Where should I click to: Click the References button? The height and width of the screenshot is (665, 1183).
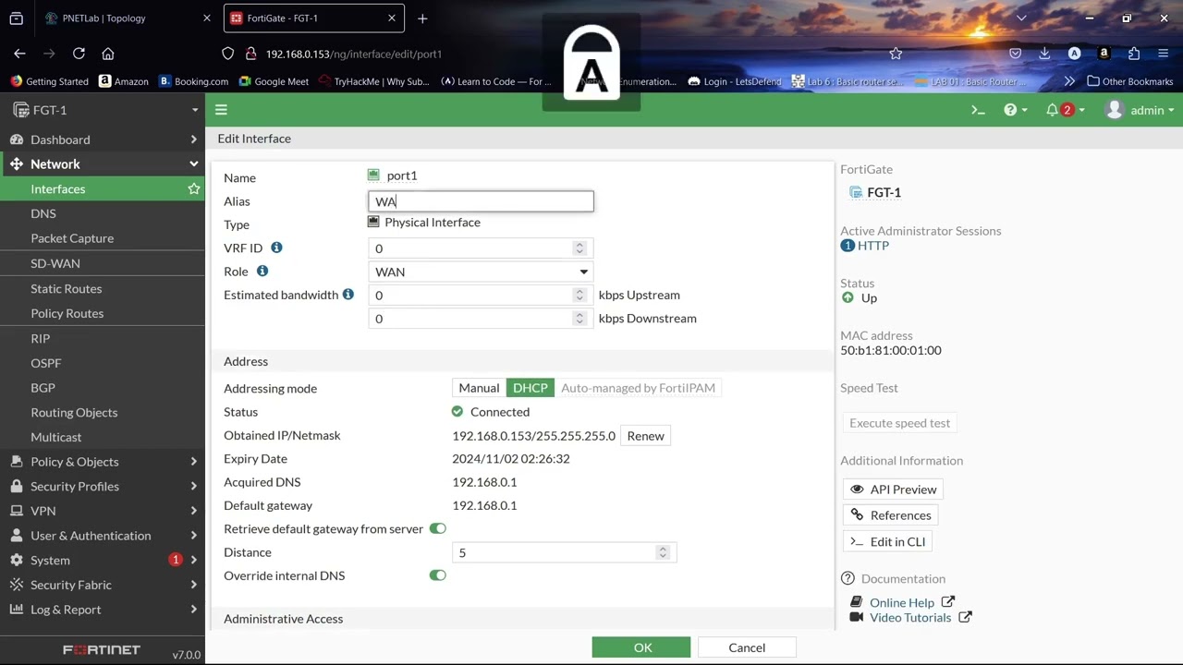click(x=889, y=515)
